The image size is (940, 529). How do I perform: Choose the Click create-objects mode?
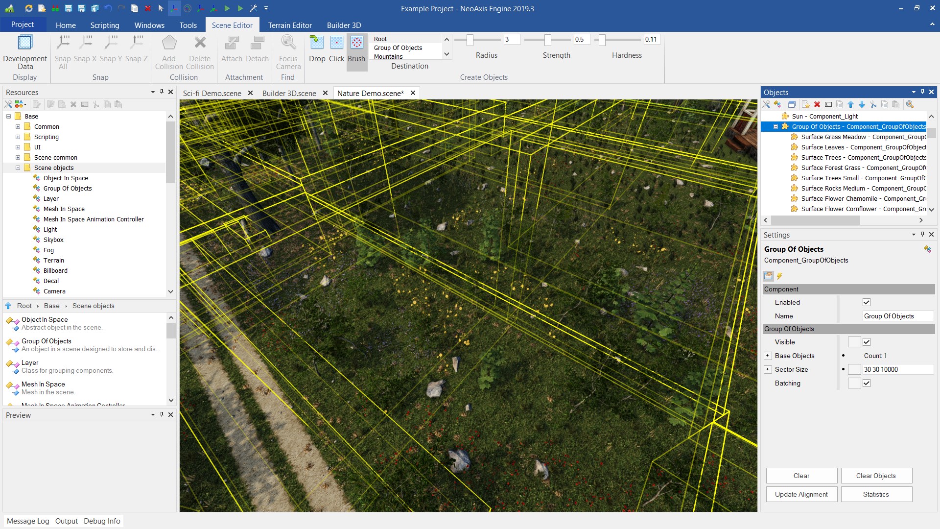pos(336,48)
